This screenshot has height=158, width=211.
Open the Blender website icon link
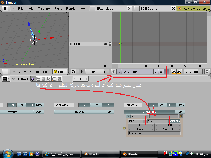[179, 8]
